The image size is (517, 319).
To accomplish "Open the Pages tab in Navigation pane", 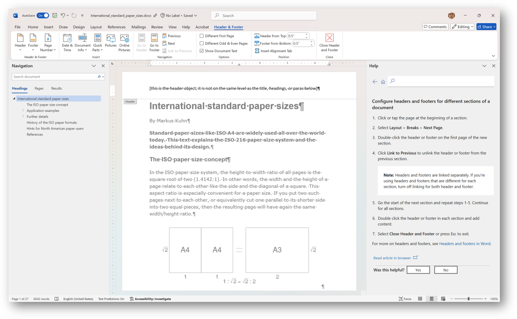I will tap(39, 88).
